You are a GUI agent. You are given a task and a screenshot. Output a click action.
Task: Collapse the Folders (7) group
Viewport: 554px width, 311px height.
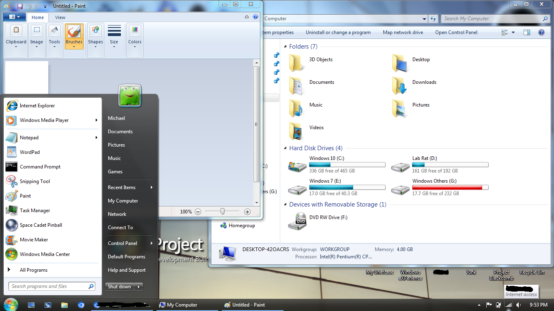(x=286, y=47)
